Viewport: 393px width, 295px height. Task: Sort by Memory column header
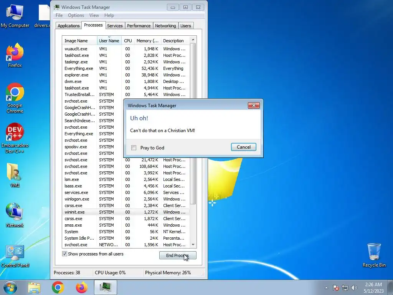click(147, 41)
